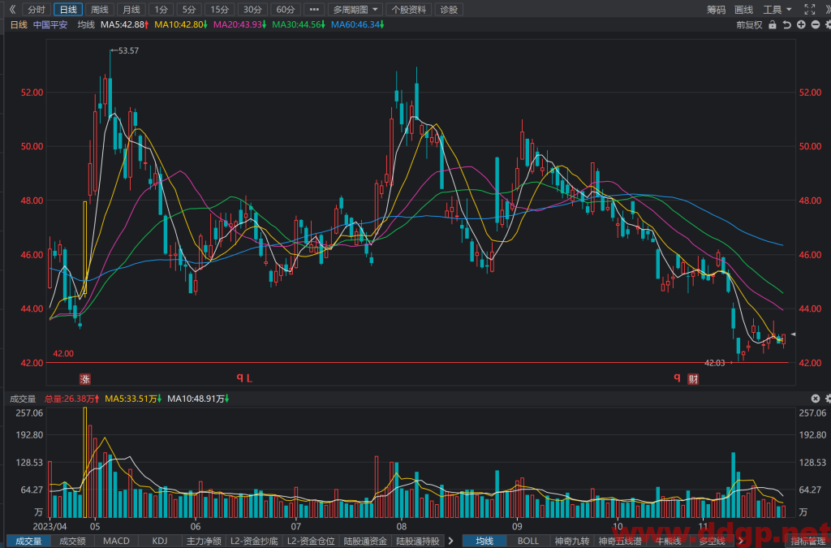Click 均线 legend label in header
This screenshot has height=548, width=831.
pyautogui.click(x=86, y=25)
